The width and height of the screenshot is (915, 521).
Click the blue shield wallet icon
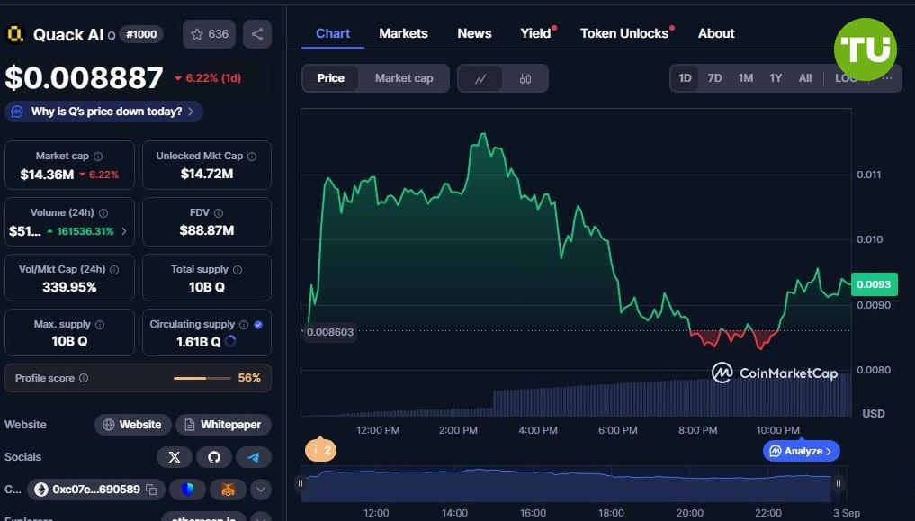pyautogui.click(x=187, y=490)
